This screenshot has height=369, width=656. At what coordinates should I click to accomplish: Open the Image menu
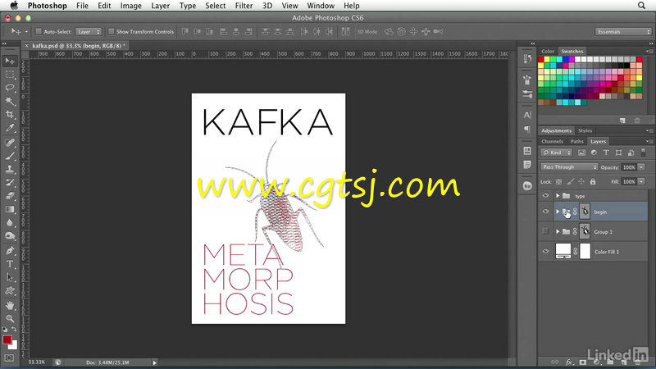click(131, 6)
